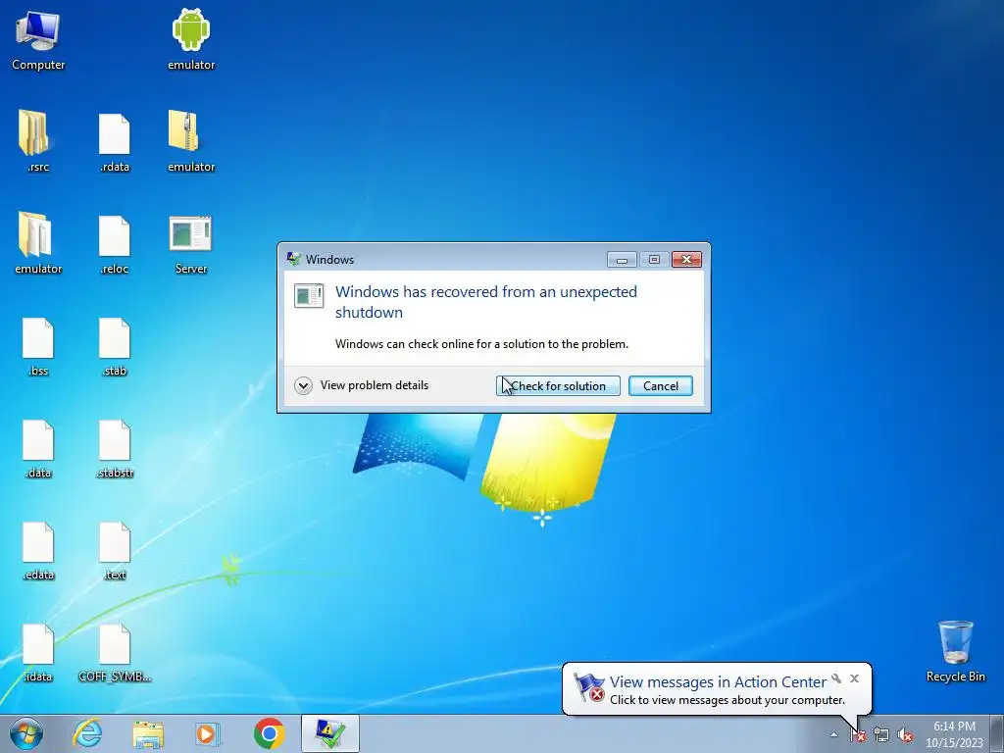The width and height of the screenshot is (1004, 753).
Task: Select the Android emulator app icon
Action: click(x=191, y=39)
